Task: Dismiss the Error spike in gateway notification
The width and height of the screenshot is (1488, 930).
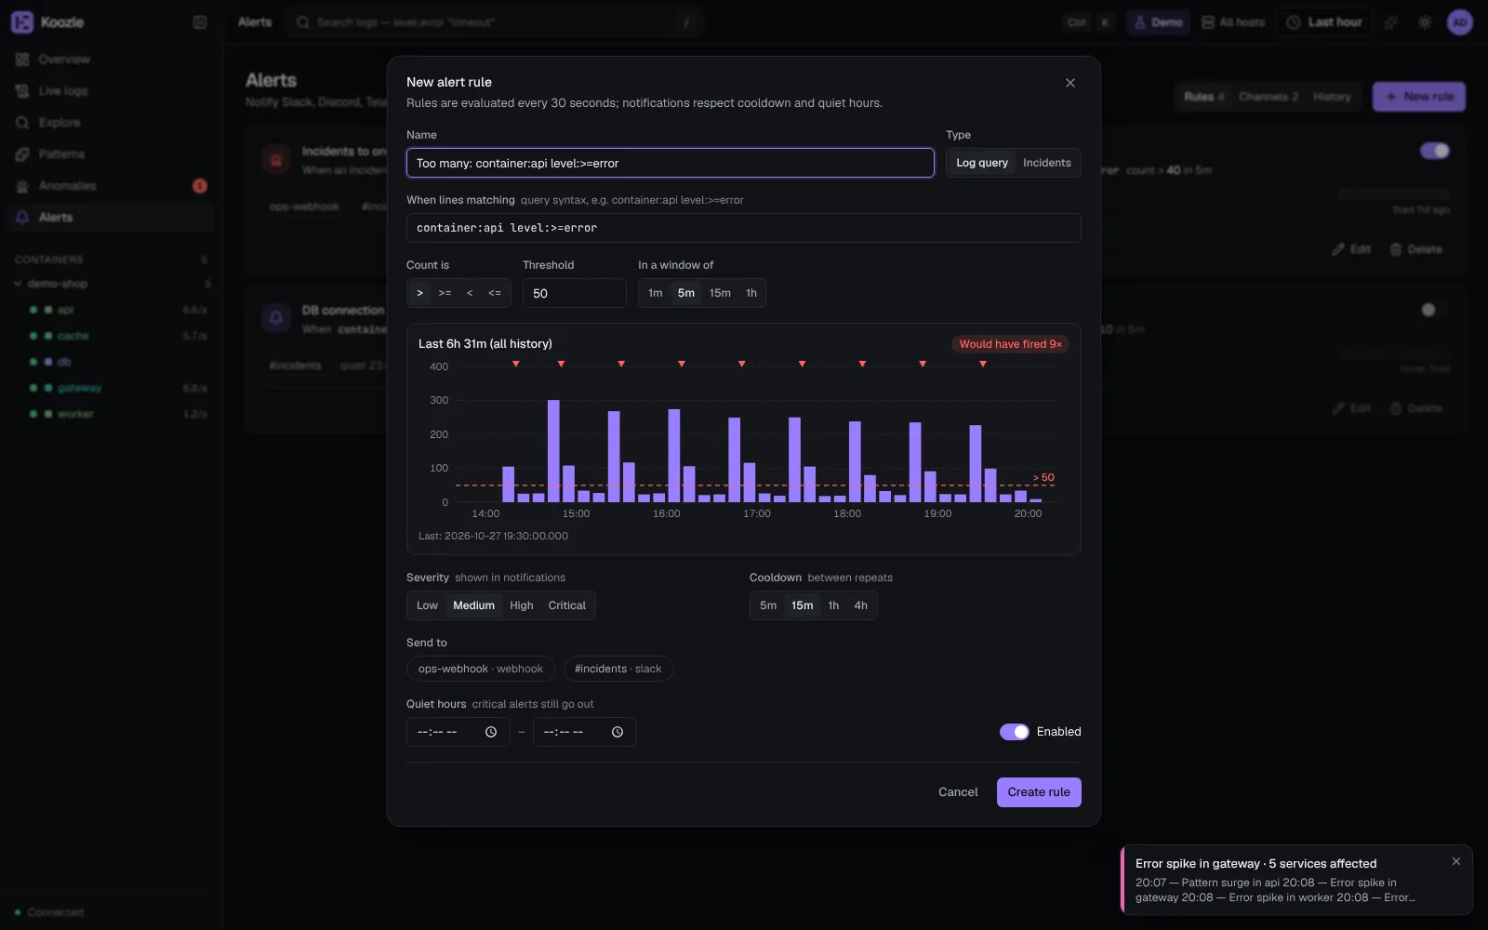Action: [x=1456, y=861]
